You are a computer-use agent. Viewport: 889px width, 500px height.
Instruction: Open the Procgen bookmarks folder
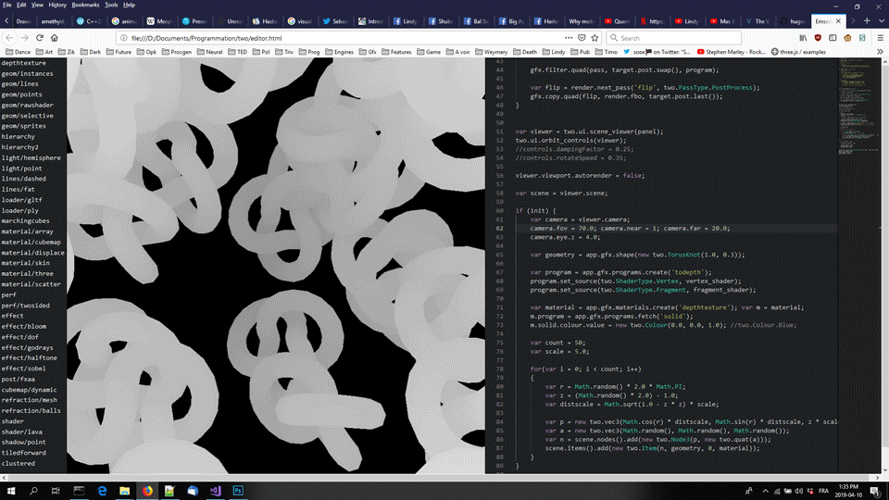(177, 52)
